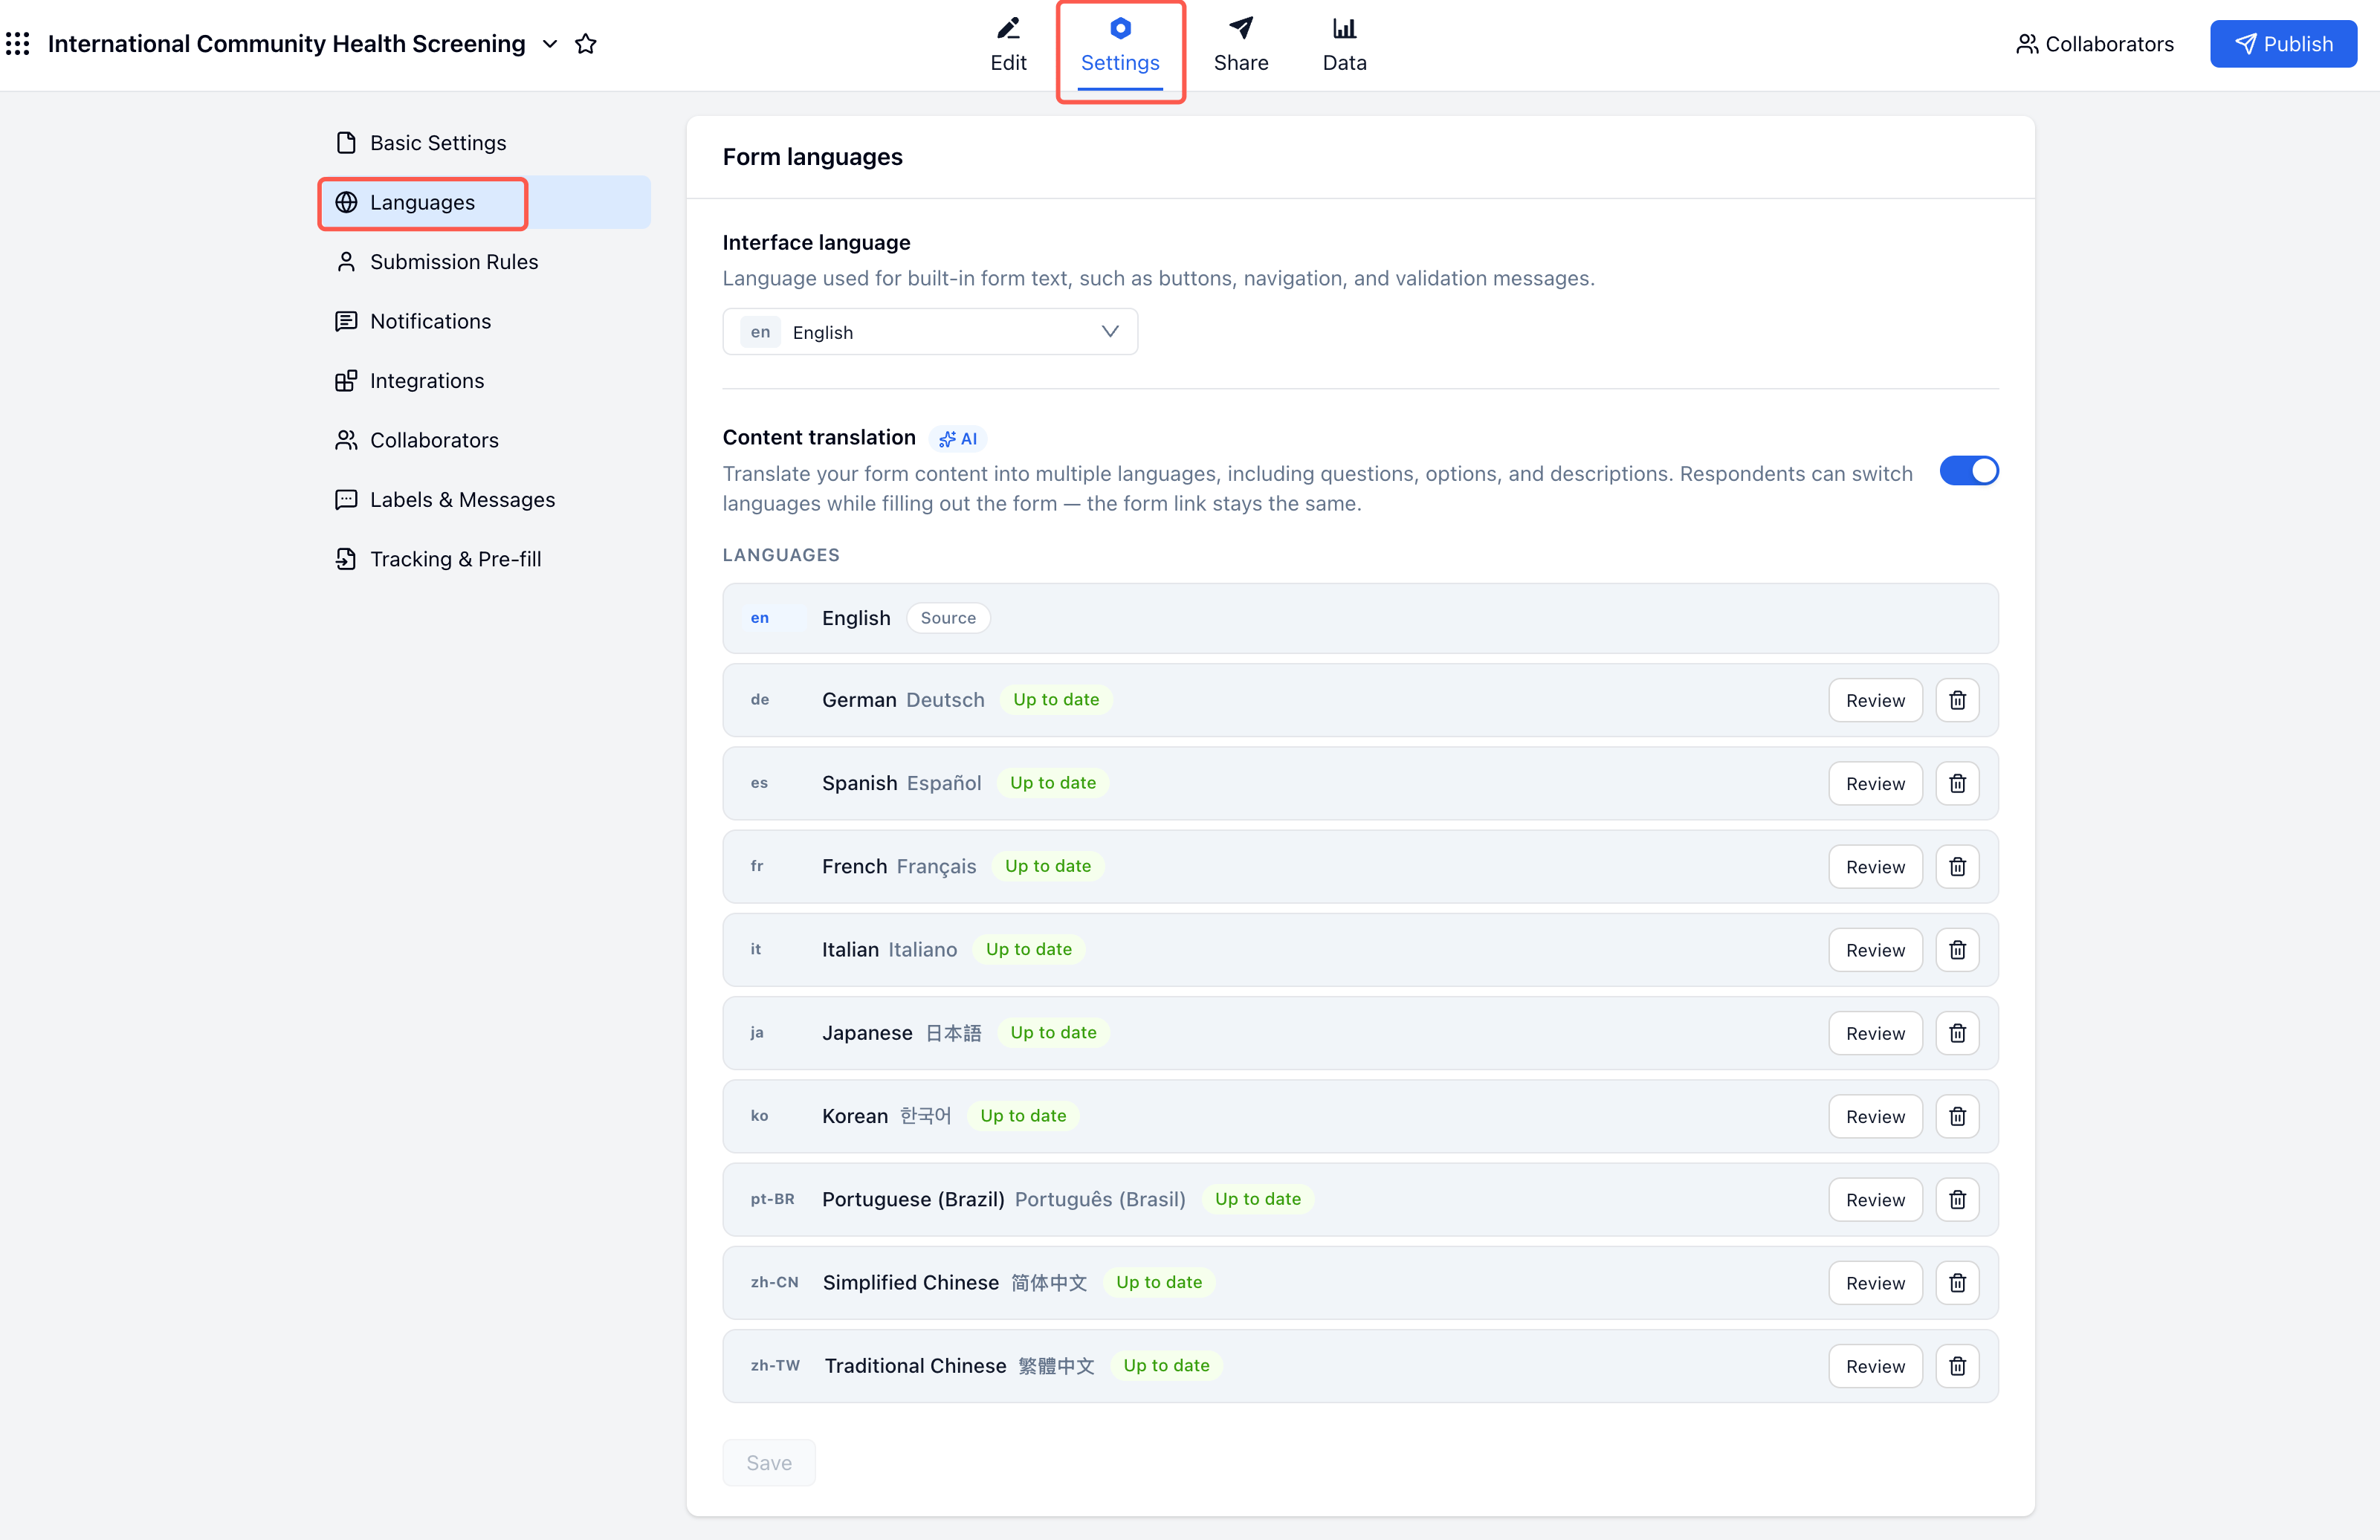This screenshot has width=2380, height=1540.
Task: Delete the Korean language
Action: (x=1957, y=1116)
